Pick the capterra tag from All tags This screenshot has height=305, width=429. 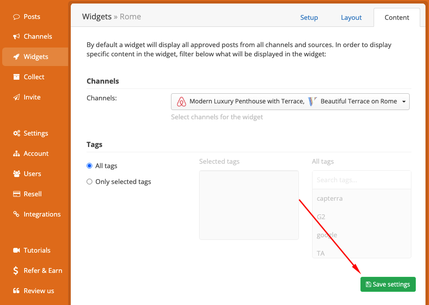(330, 198)
